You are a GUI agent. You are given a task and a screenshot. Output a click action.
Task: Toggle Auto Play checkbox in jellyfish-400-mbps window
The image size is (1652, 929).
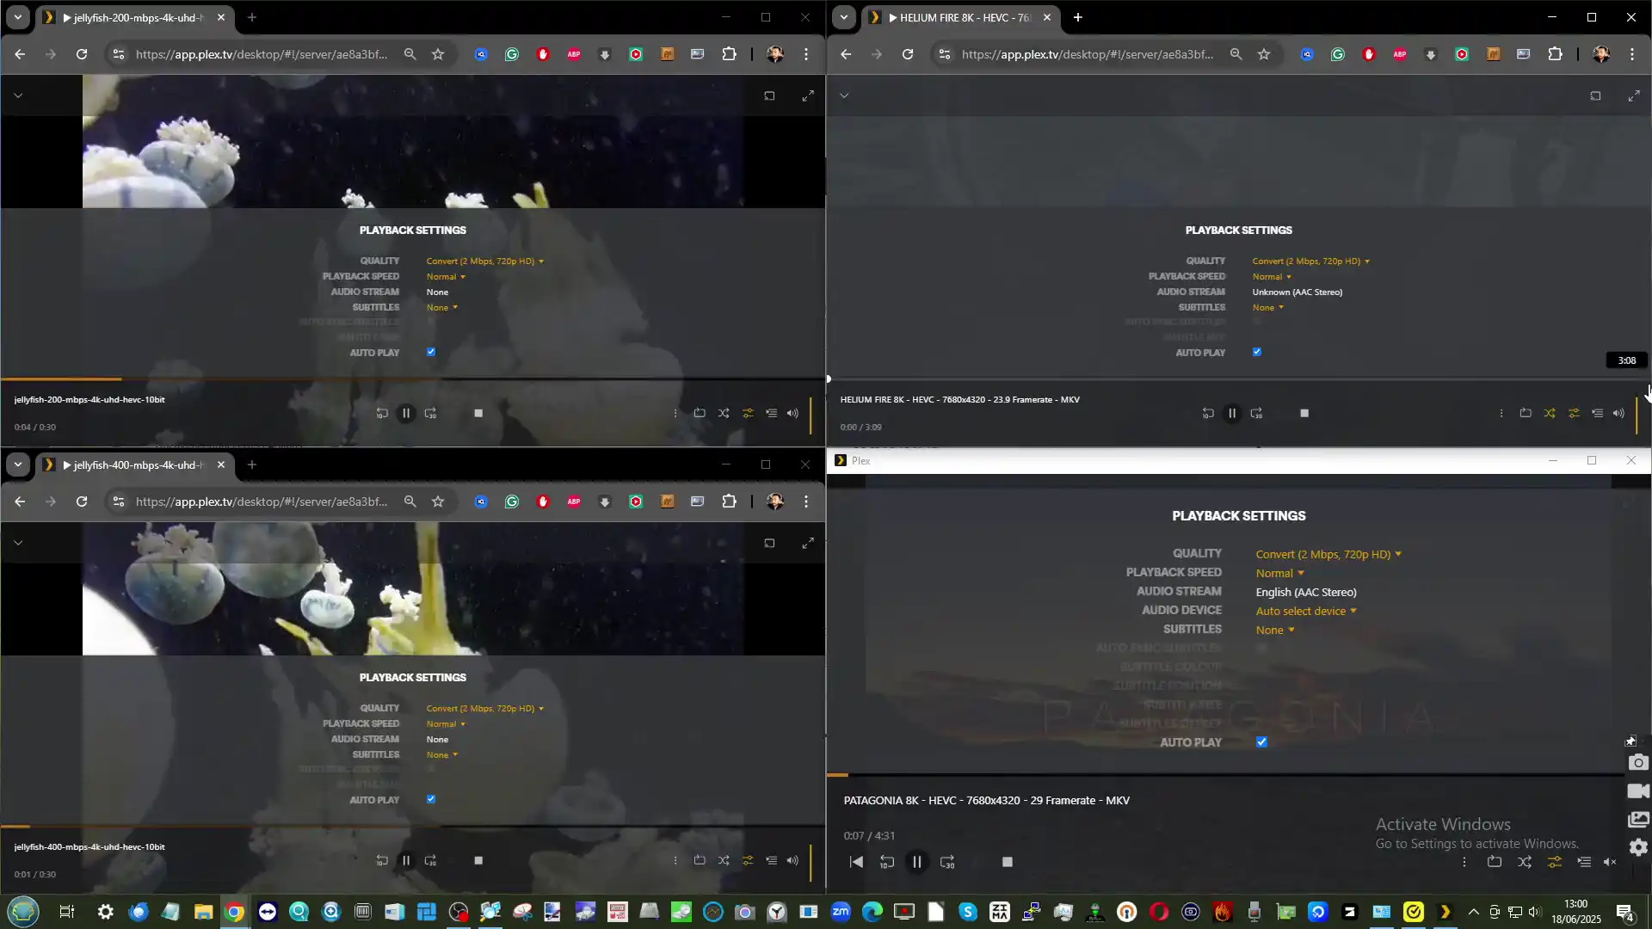coord(431,799)
